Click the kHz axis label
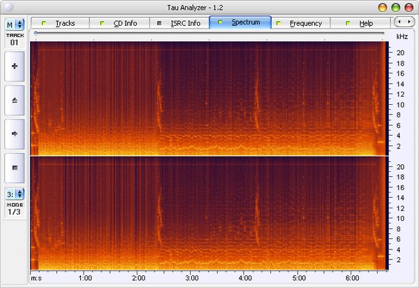Screen dimensions: 419x288 click(x=402, y=36)
